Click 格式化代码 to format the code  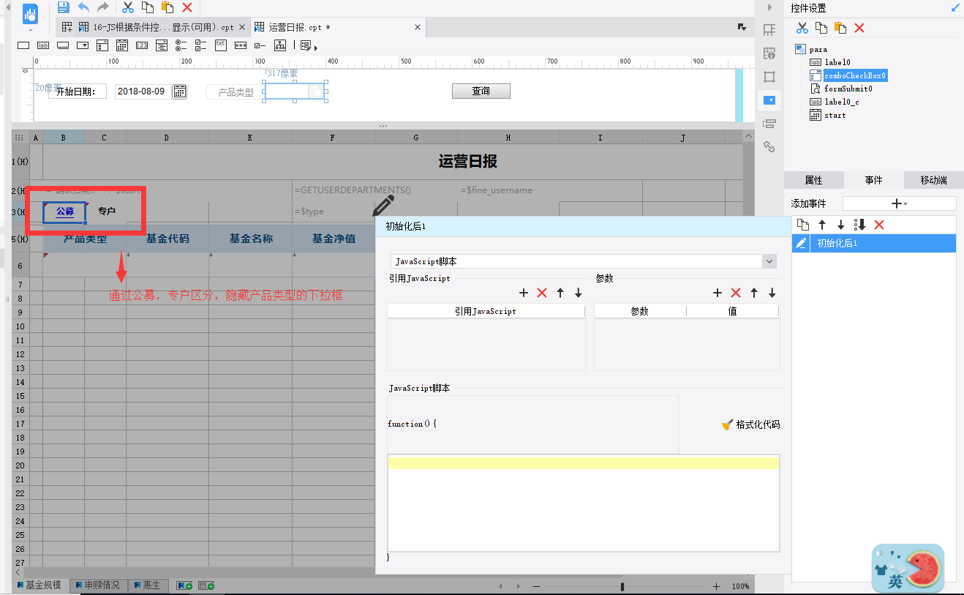click(x=750, y=424)
